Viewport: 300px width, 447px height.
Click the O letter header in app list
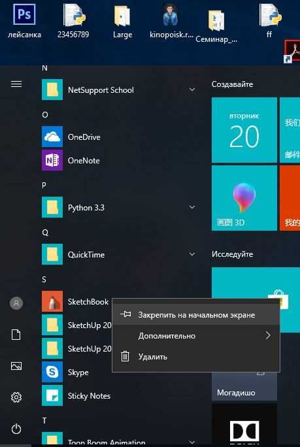click(45, 115)
